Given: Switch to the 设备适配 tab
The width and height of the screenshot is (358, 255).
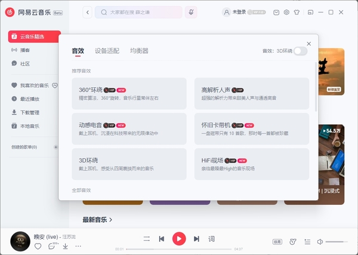Looking at the screenshot, I should click(x=106, y=51).
